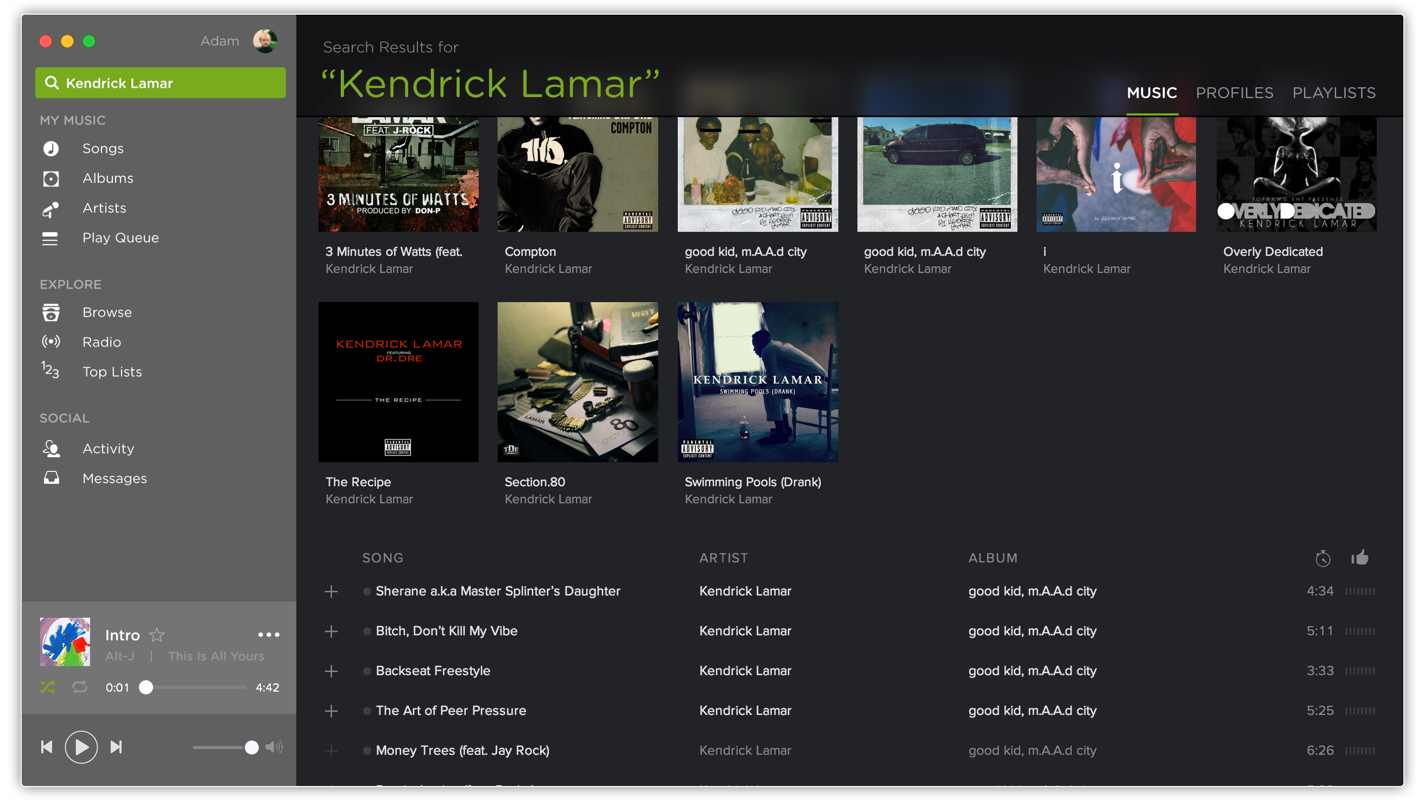Select Money Trees (feat. Jay Rock) song
Image resolution: width=1424 pixels, height=805 pixels.
pyautogui.click(x=462, y=750)
